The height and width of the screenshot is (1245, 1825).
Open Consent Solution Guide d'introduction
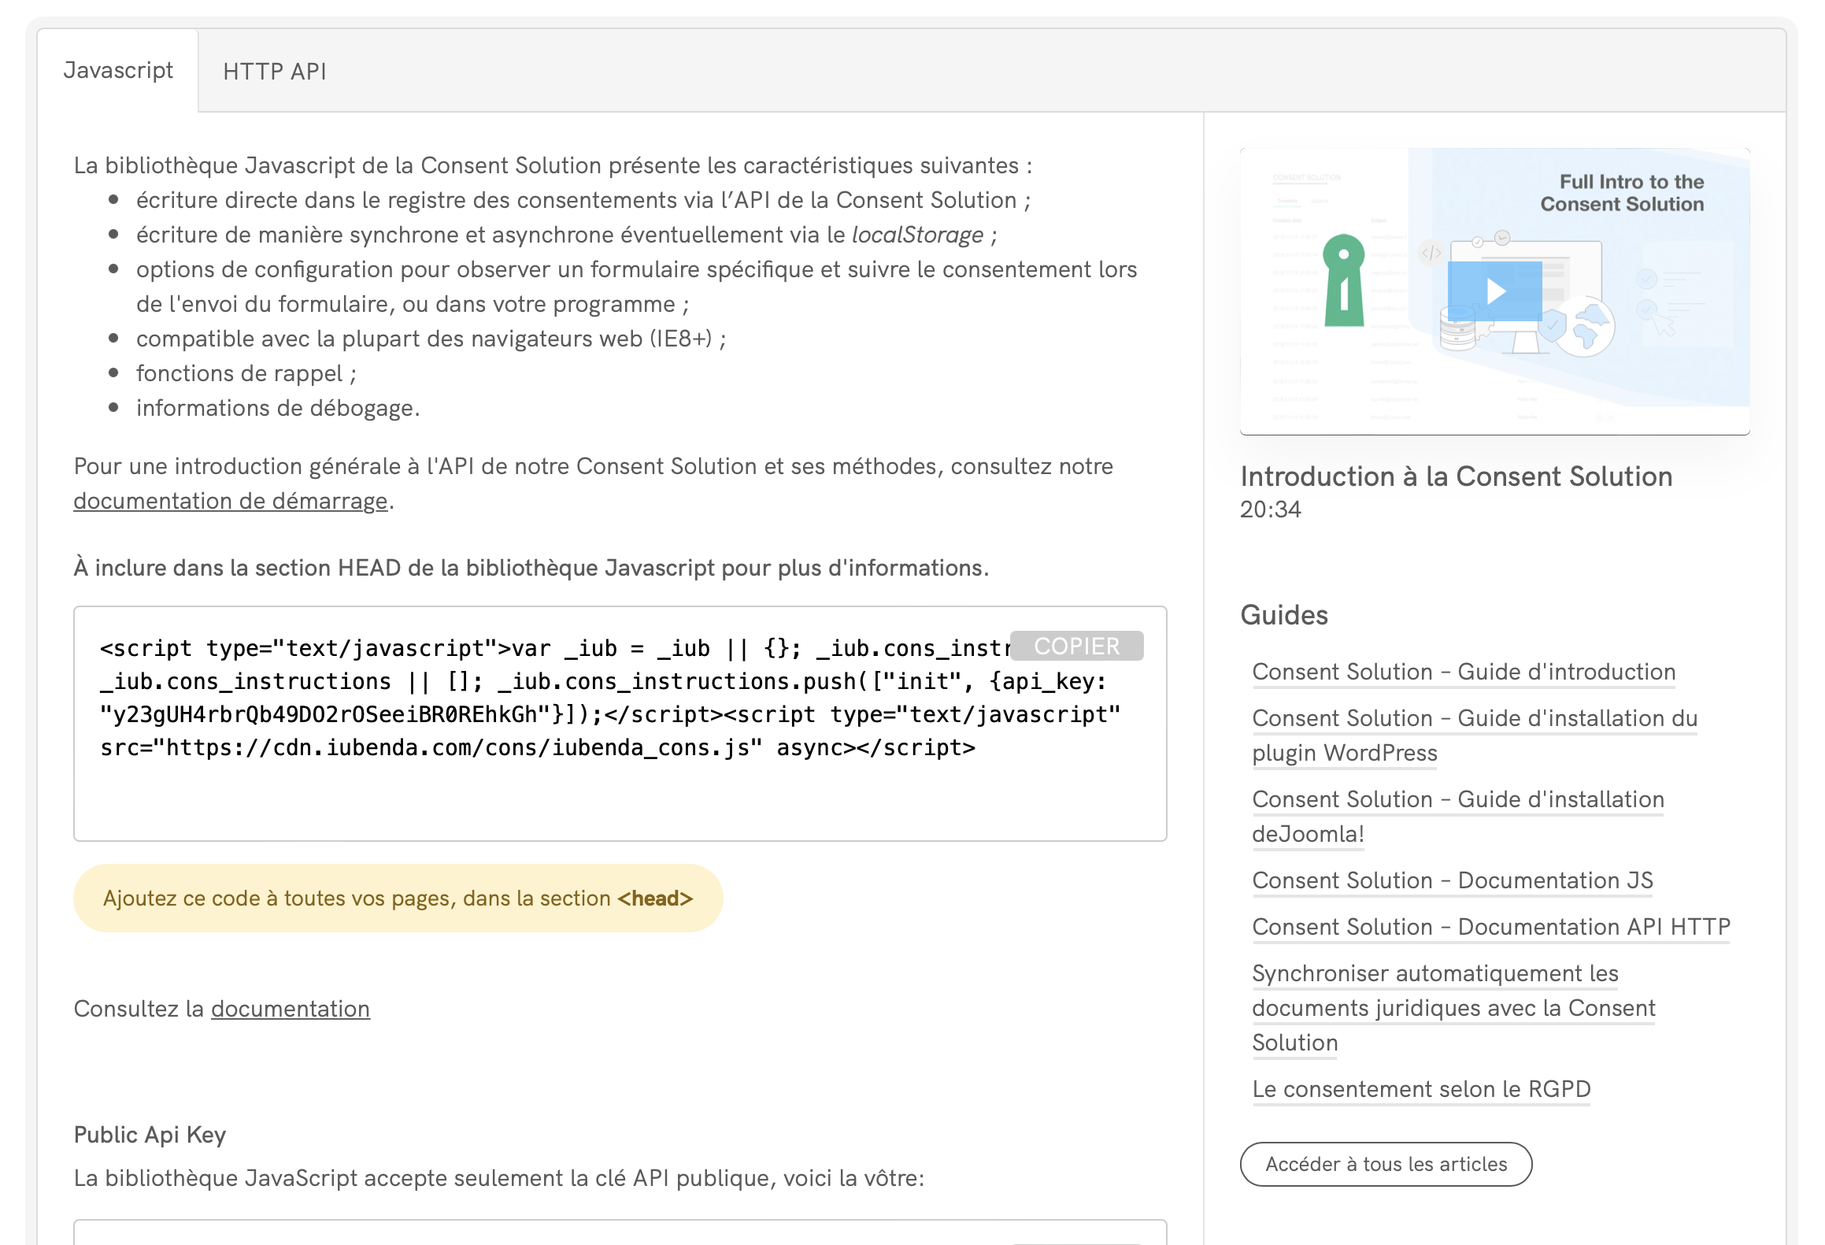click(x=1463, y=672)
